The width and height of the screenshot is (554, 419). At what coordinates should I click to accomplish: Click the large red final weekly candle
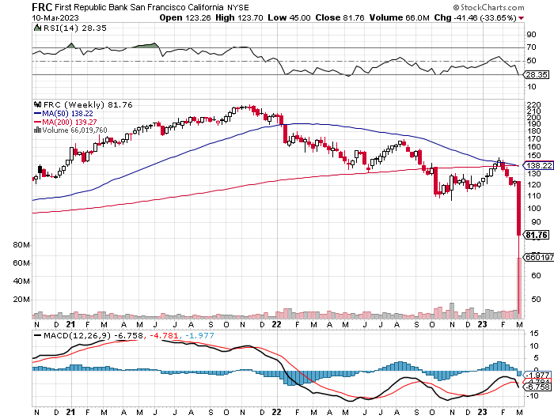point(518,208)
